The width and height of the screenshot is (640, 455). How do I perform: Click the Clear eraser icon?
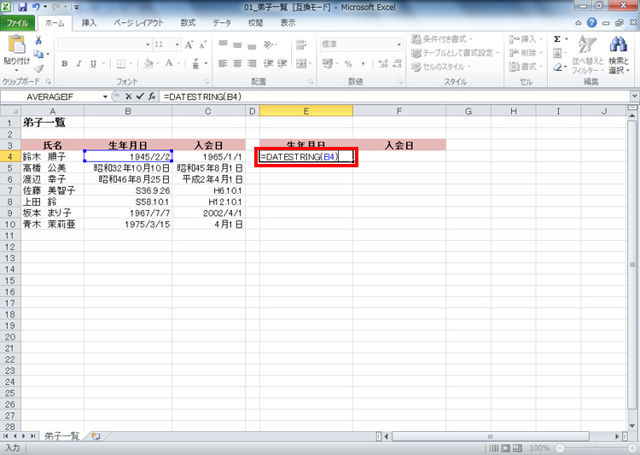[557, 67]
